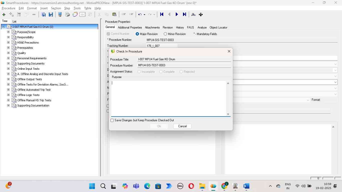Click the paste clipboard icon

(114, 14)
